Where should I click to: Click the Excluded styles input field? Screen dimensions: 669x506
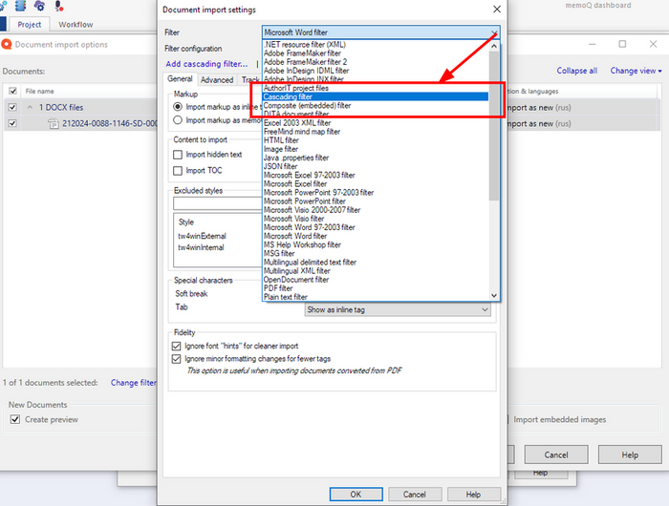(218, 203)
